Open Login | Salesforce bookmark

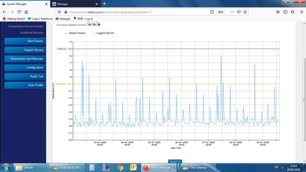point(40,19)
